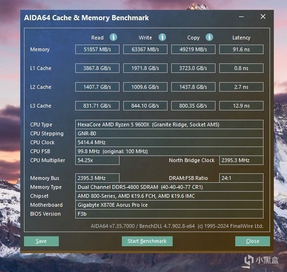Select L1 Cache read 3867.8 GB/s
The image size is (287, 272).
click(x=97, y=68)
